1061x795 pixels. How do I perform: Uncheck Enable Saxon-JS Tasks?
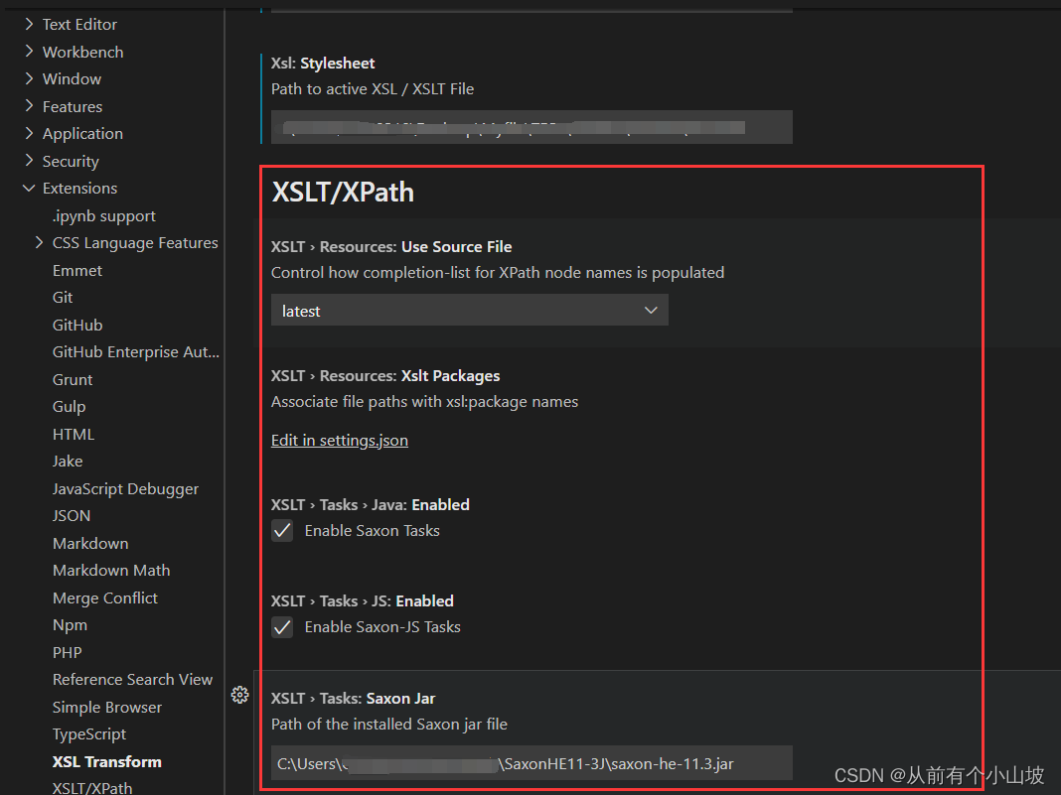click(281, 626)
